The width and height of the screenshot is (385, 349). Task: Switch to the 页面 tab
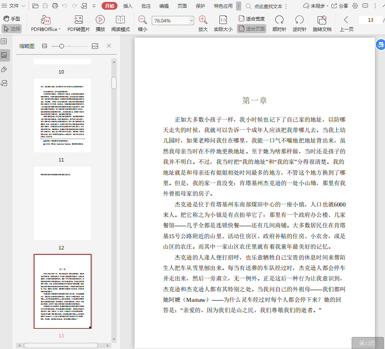[x=182, y=6]
